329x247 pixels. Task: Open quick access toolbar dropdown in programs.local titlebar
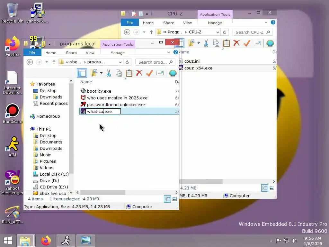pyautogui.click(x=49, y=44)
